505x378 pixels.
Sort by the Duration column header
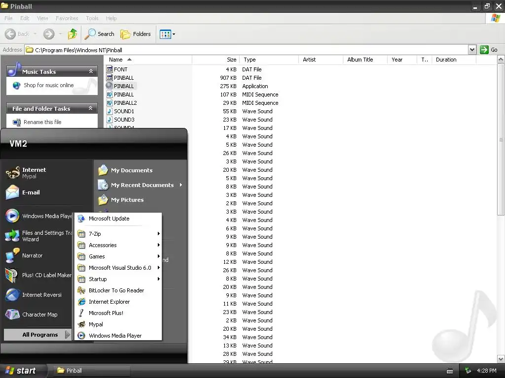tap(454, 60)
